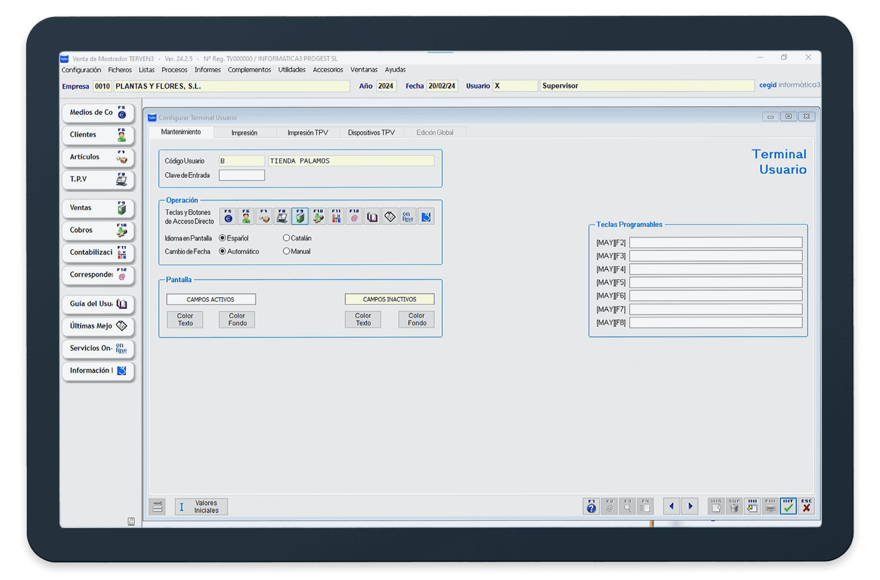Click the list icon beside Valores Iniciales

158,507
